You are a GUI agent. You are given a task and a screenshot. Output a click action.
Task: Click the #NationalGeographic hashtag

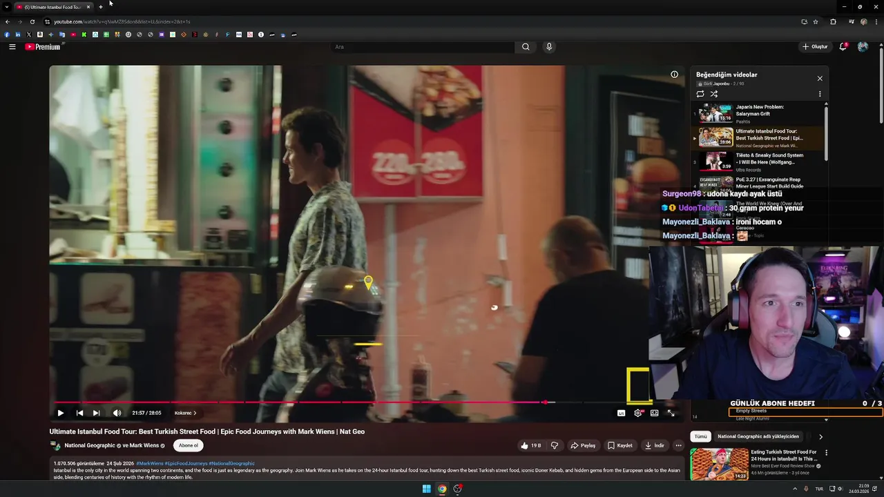(x=231, y=463)
